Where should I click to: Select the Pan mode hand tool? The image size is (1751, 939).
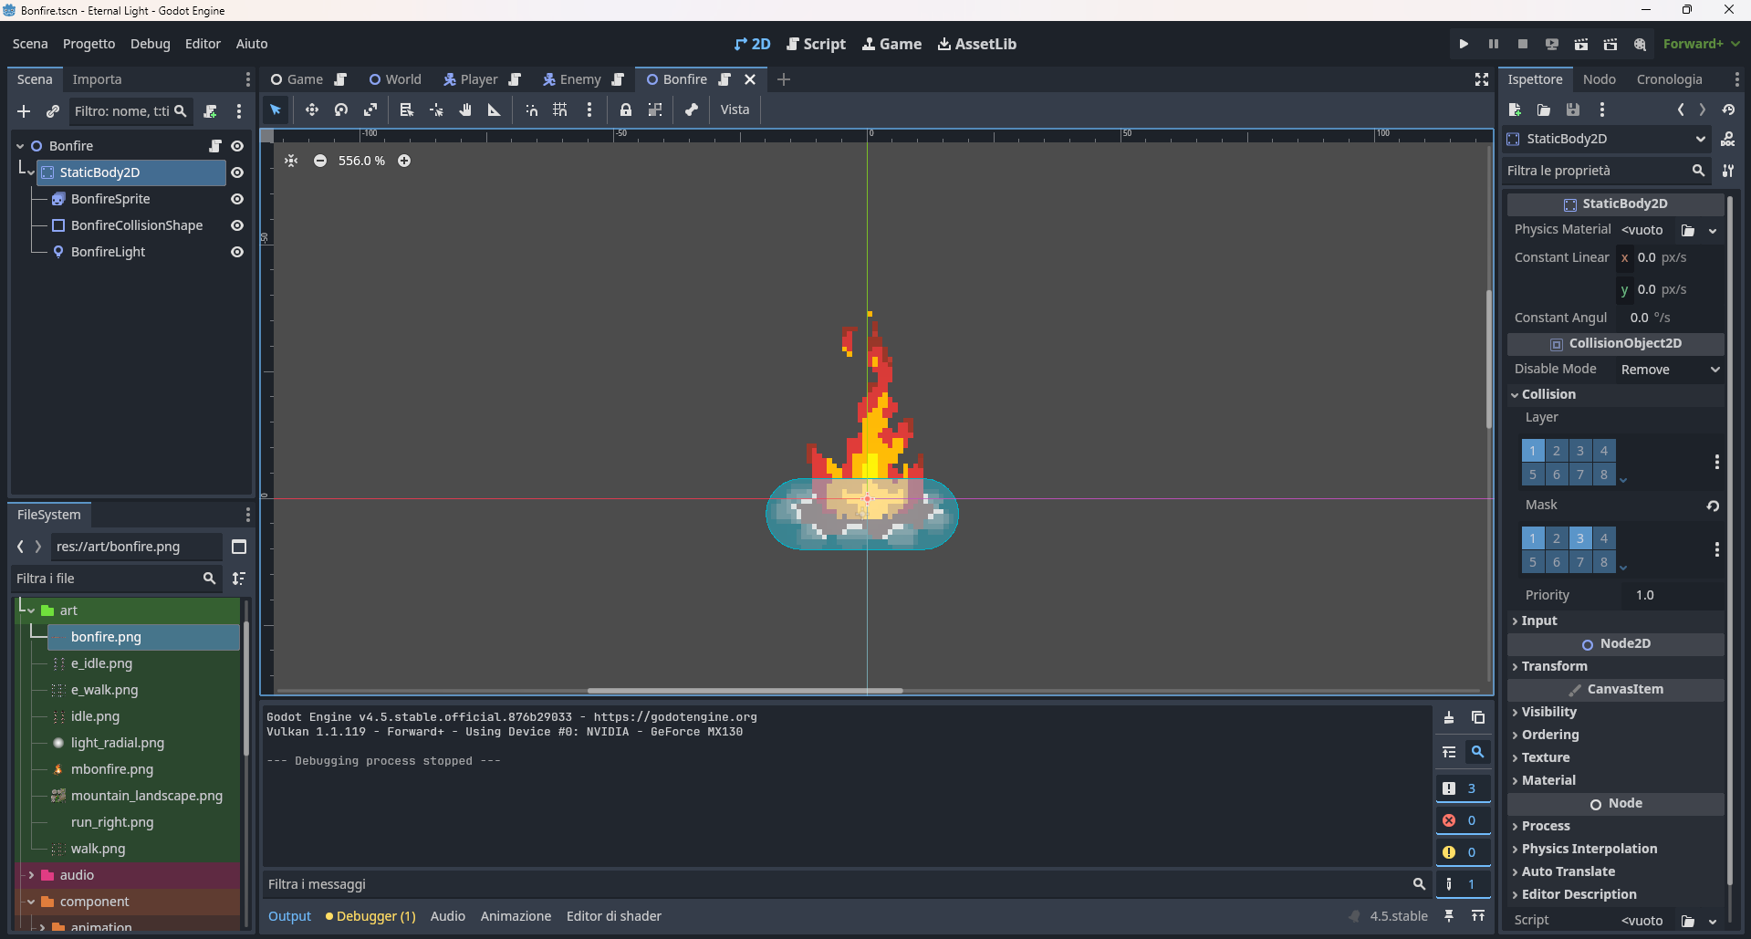[465, 110]
